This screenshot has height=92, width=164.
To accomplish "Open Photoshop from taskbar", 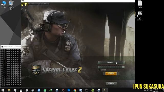I will (x=69, y=90).
